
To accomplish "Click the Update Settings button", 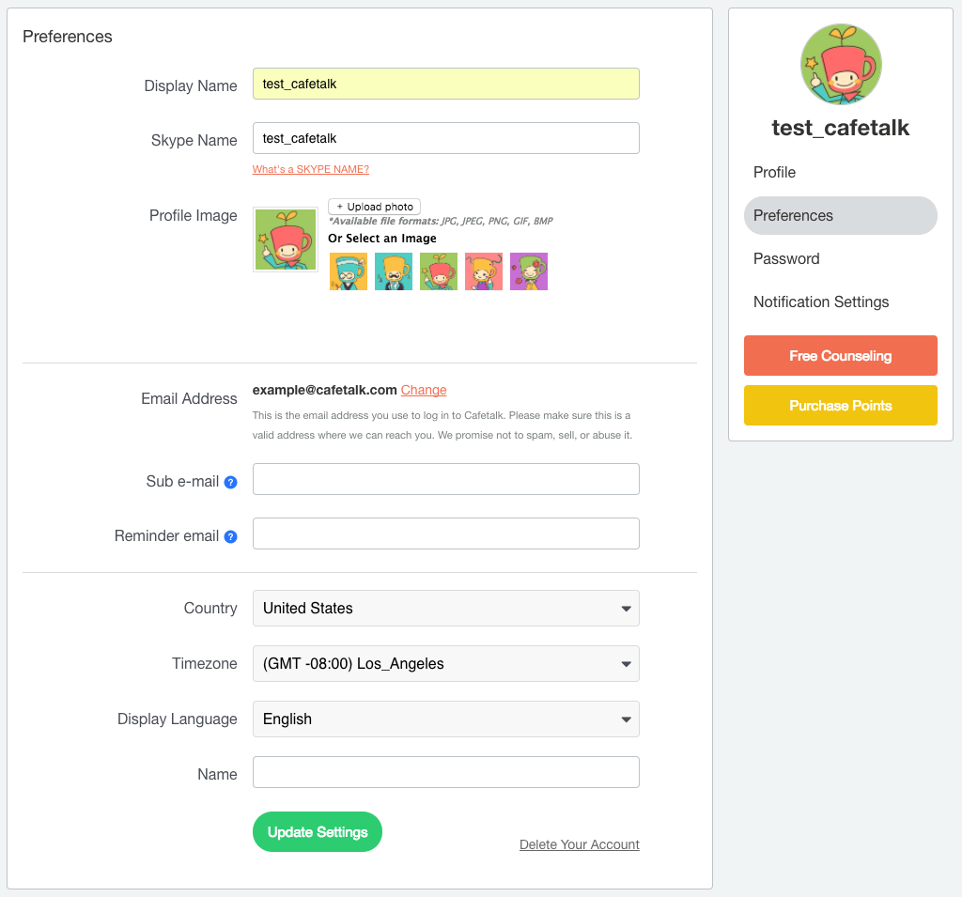I will (x=318, y=832).
